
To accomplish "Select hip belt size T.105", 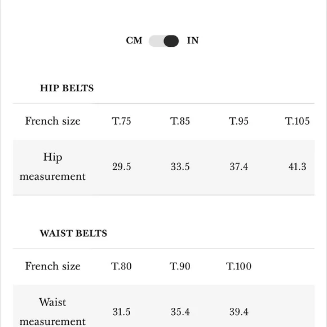I will pyautogui.click(x=297, y=121).
